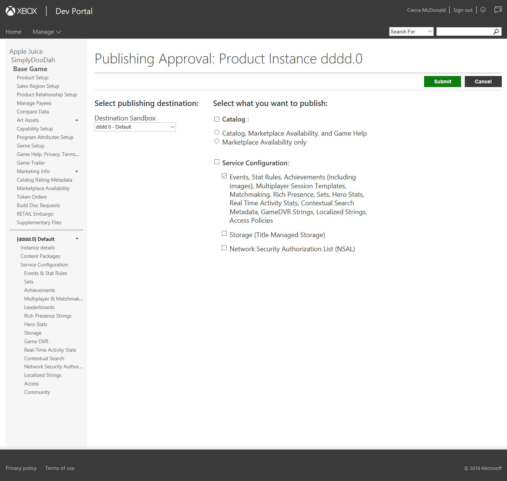Open Multiplayer & Matchmaking in sidebar
Screen dimensions: 507x481
[54, 299]
